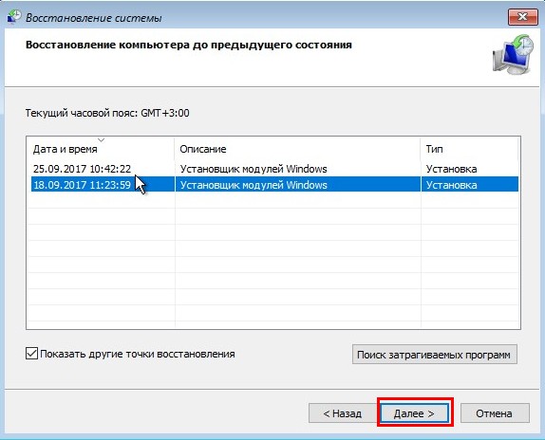Uncheck Показать другие точки восстановления checkbox
The image size is (545, 440).
click(31, 354)
